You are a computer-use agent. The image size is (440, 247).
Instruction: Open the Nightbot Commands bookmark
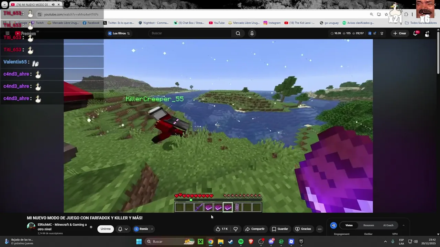pos(153,23)
